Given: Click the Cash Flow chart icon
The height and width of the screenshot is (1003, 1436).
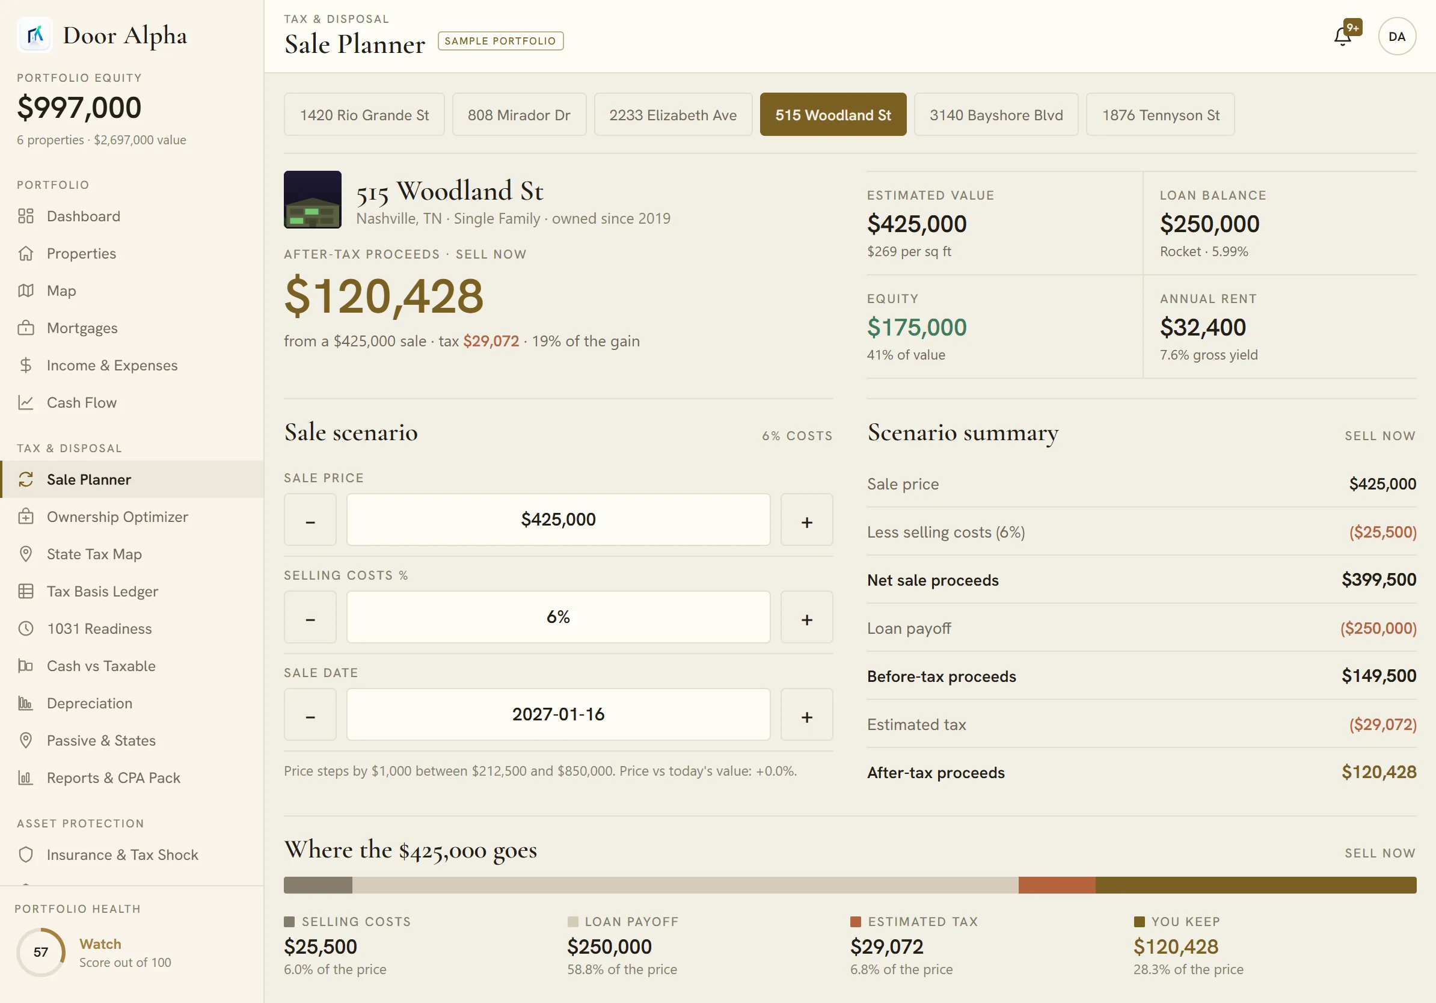Looking at the screenshot, I should tap(26, 403).
